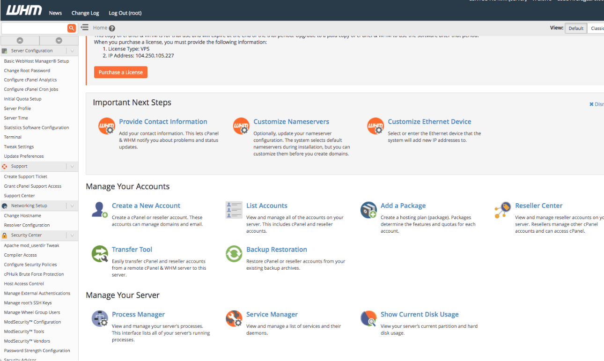This screenshot has height=361, width=604.
Task: Collapse the Security Center section
Action: 72,235
